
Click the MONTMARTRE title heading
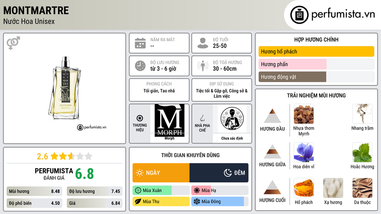coord(36,10)
